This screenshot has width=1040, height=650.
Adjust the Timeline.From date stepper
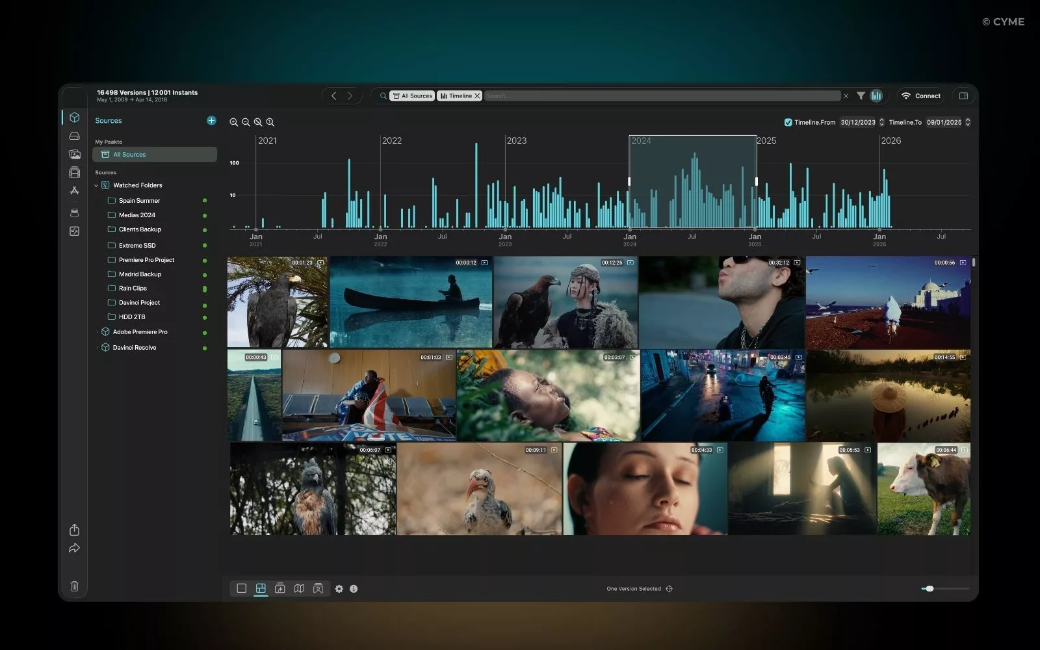click(x=881, y=122)
